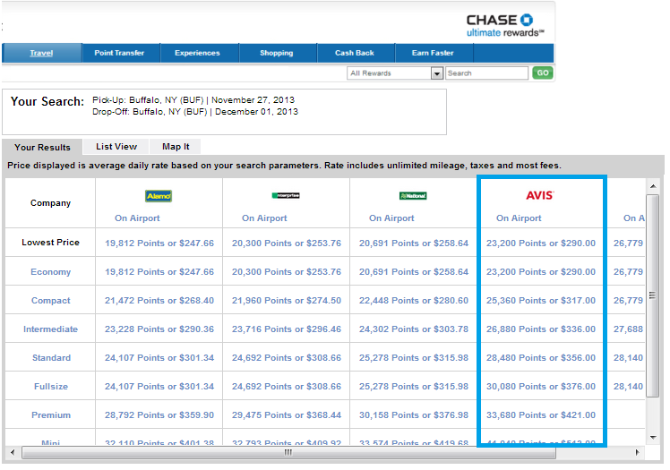Click the Intermediate row label

click(x=50, y=329)
